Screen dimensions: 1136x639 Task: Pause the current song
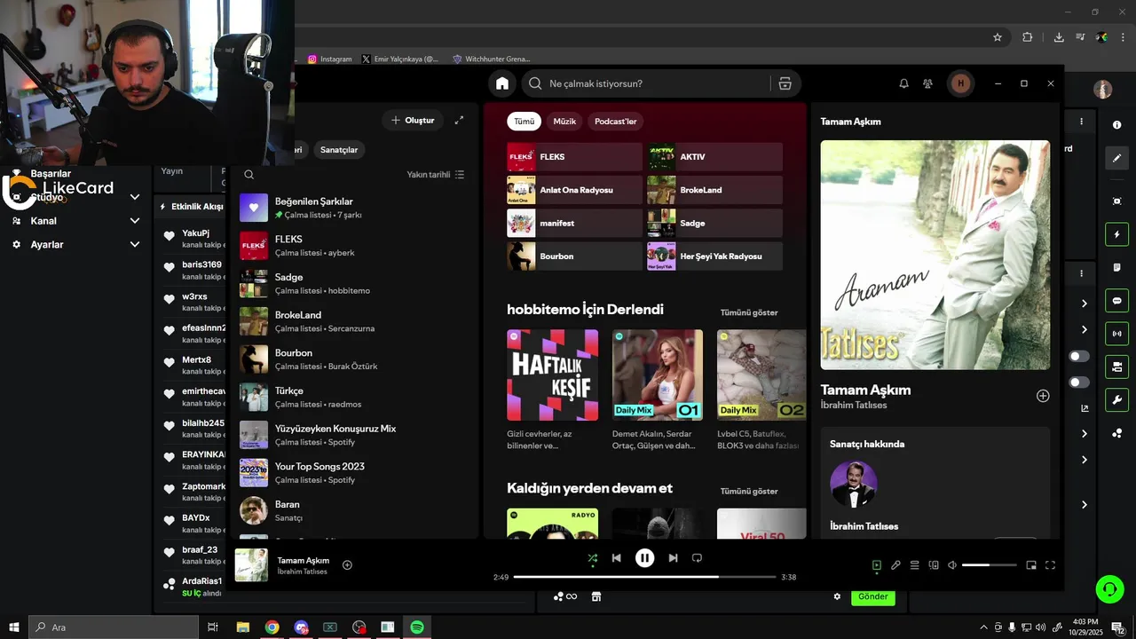(644, 558)
